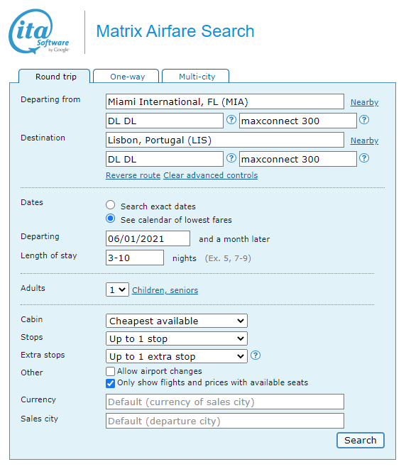Open help icon beside departure maxconnect extension field
This screenshot has width=406, height=469.
tap(364, 120)
